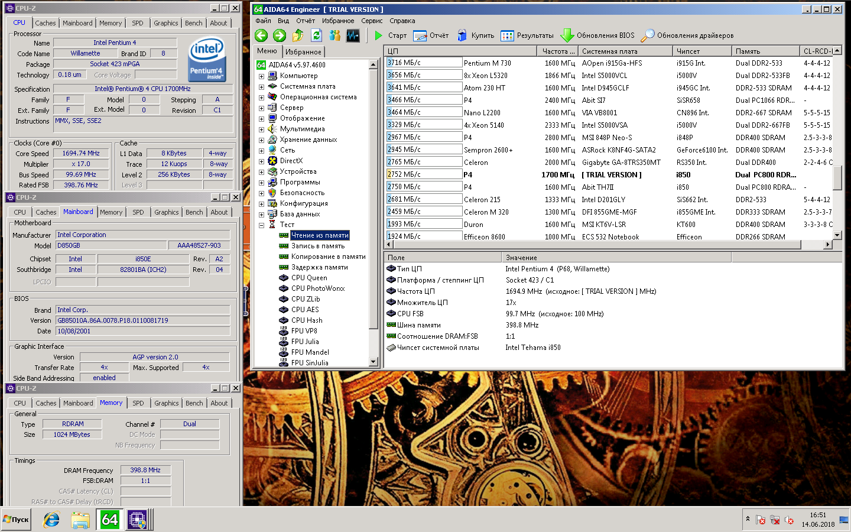Select the CPU AES benchmark
851x532 pixels.
[305, 310]
